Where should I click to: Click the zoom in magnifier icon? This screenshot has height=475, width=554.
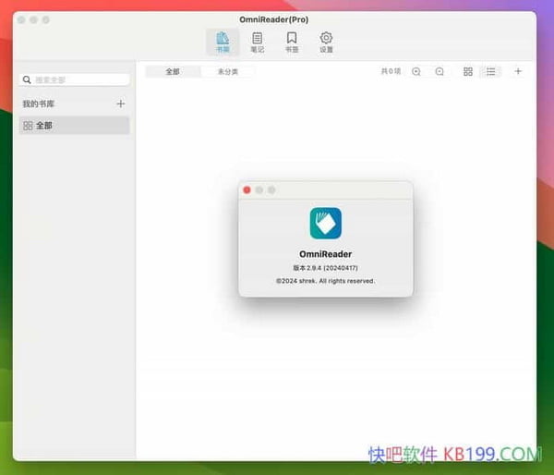pyautogui.click(x=416, y=71)
